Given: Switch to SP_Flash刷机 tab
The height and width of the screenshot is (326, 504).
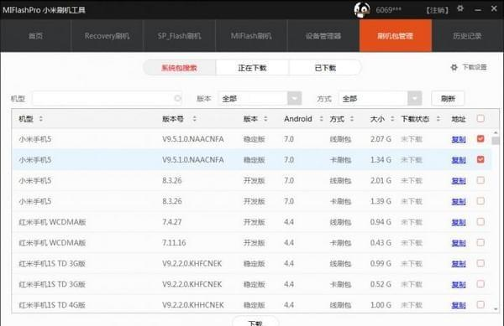Looking at the screenshot, I should click(180, 36).
